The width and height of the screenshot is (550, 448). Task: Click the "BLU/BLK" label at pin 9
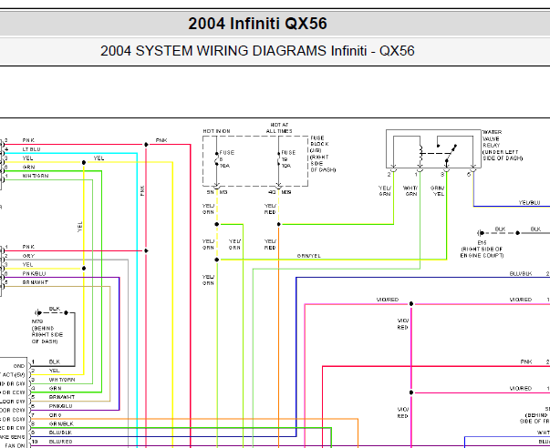pyautogui.click(x=60, y=433)
